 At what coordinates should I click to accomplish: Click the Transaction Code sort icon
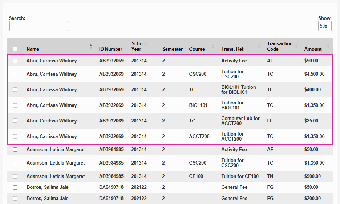coord(296,46)
